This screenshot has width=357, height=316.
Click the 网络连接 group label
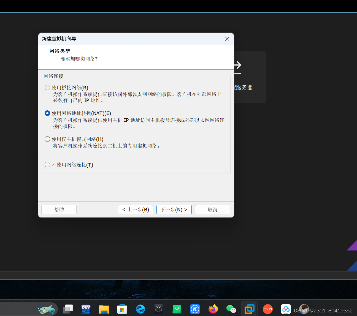pos(53,76)
